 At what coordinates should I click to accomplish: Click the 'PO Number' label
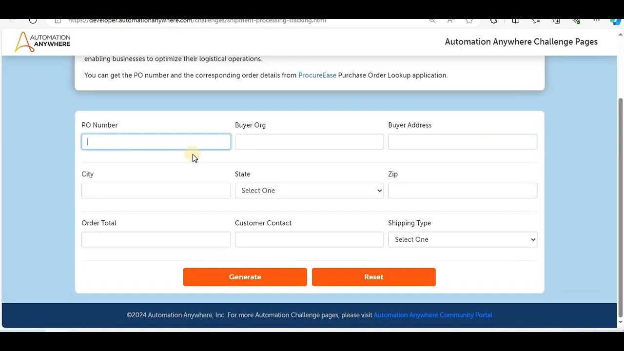click(99, 125)
